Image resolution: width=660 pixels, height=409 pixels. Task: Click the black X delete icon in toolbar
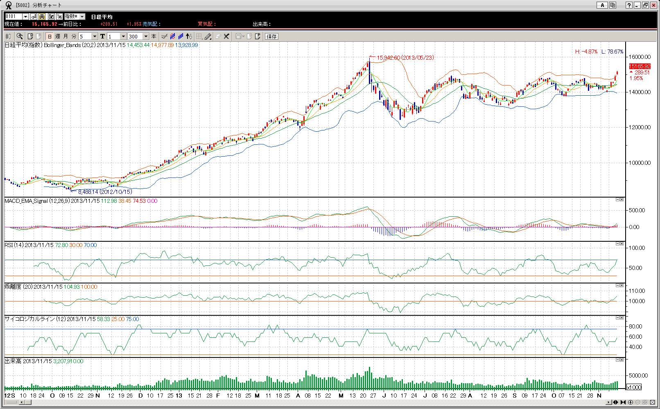pyautogui.click(x=226, y=36)
